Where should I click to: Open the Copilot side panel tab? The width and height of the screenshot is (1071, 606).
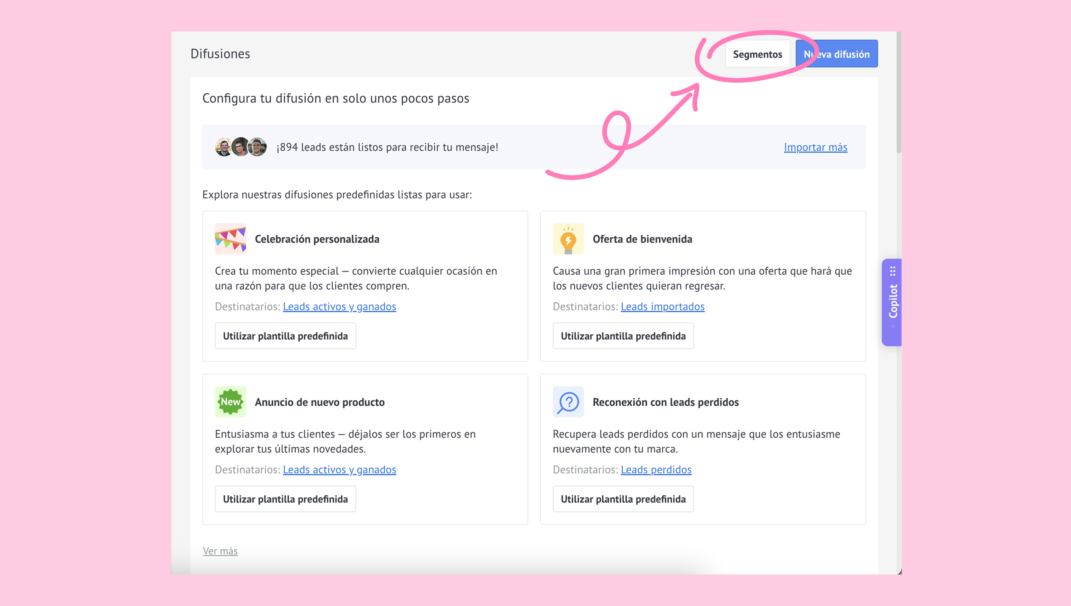892,302
